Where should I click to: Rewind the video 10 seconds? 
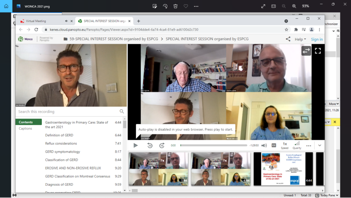click(x=150, y=146)
